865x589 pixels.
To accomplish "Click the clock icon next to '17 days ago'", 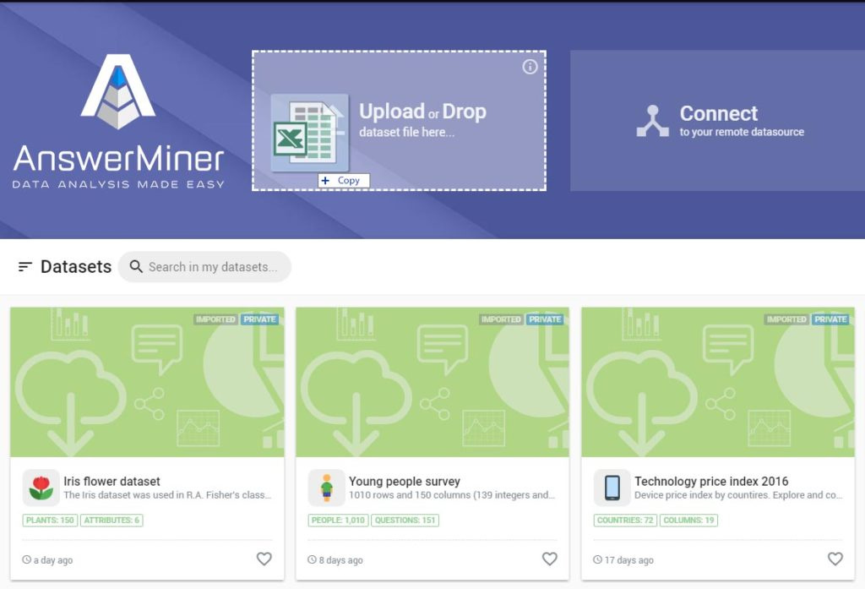I will click(597, 559).
